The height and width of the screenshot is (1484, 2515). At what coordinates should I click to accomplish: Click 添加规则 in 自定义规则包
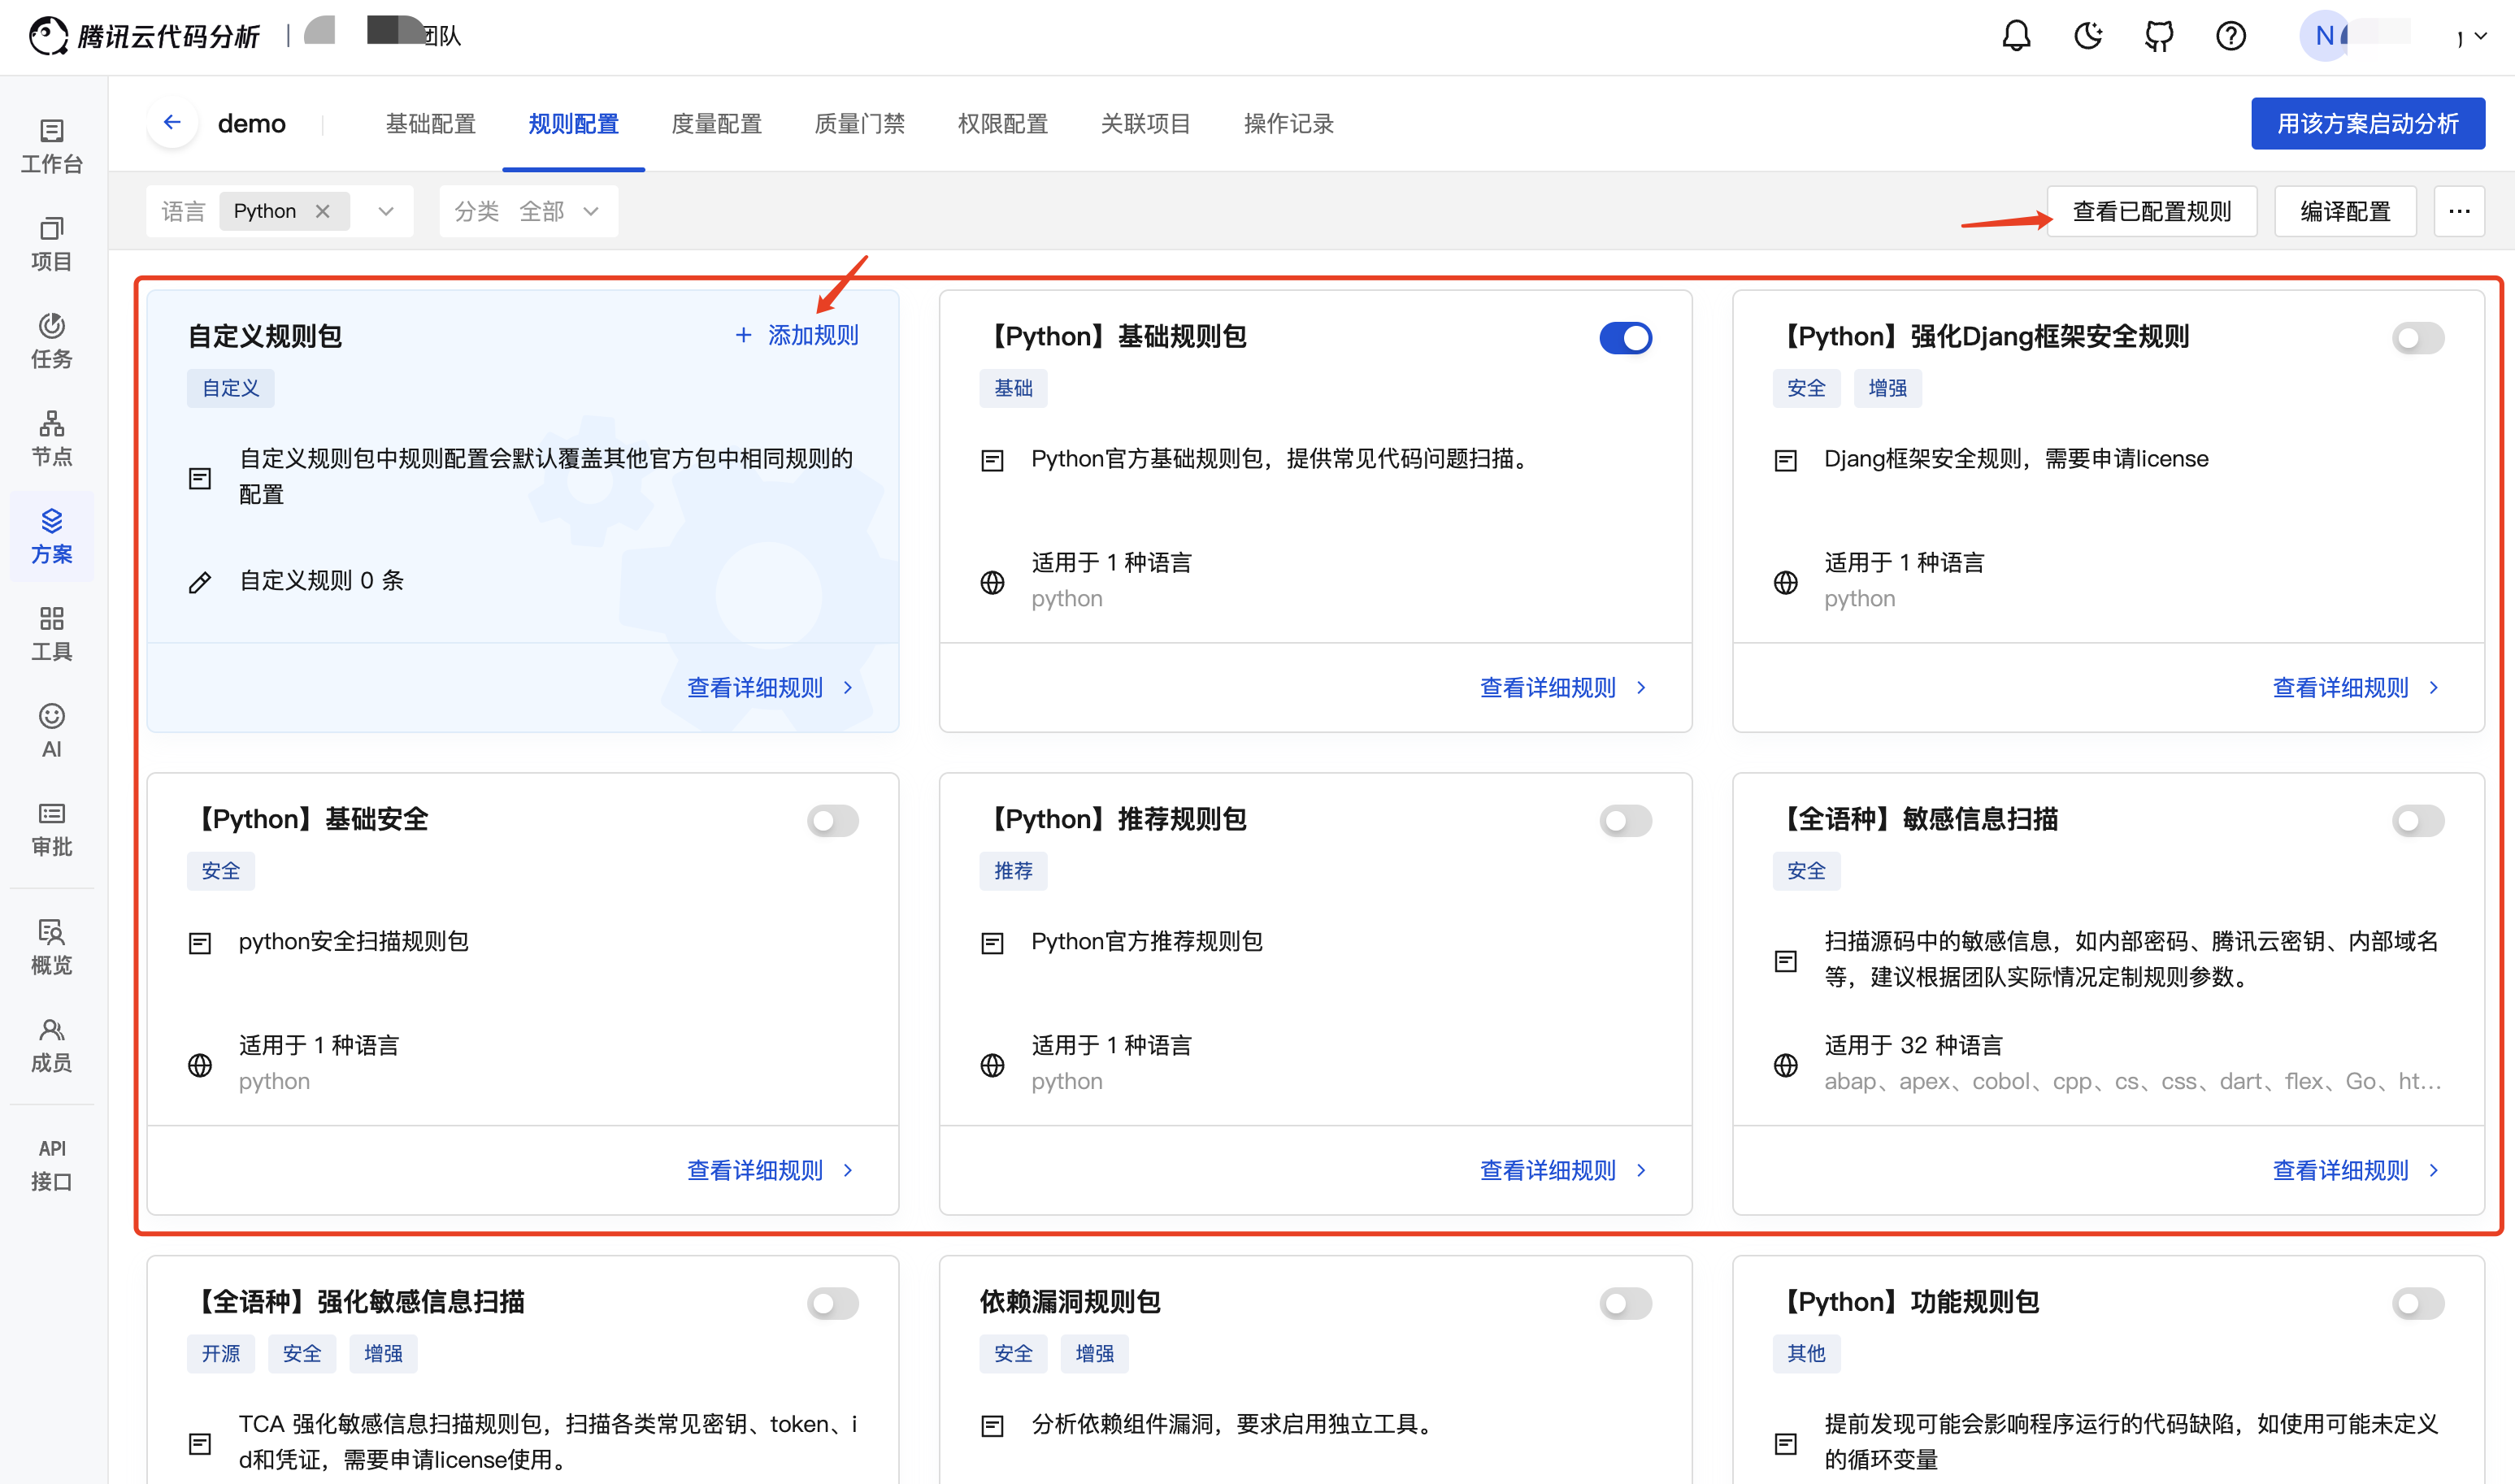[797, 335]
